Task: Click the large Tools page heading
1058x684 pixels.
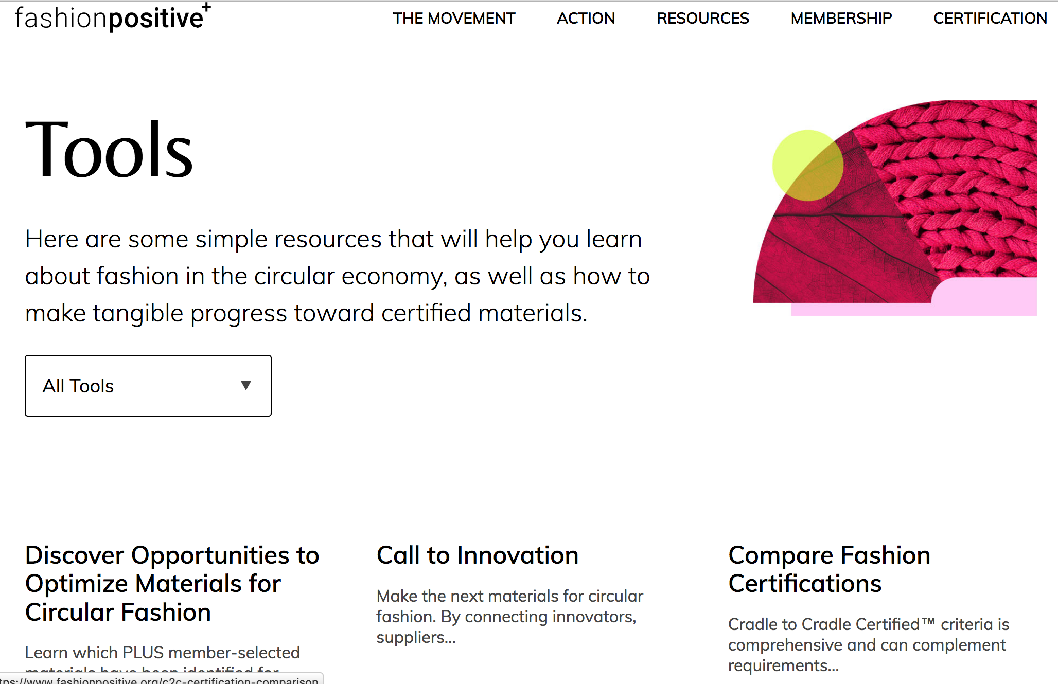Action: pyautogui.click(x=109, y=150)
